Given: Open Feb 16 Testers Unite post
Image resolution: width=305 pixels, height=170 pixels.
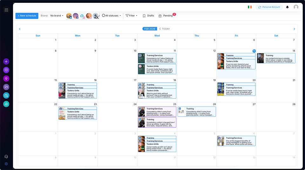Looking at the screenshot, I should [x=78, y=93].
